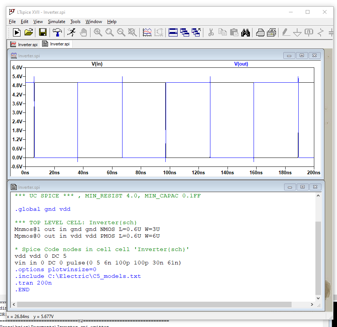Viewport: 337px width, 327px height.
Task: Click the Save floppy disk icon
Action: (x=43, y=32)
